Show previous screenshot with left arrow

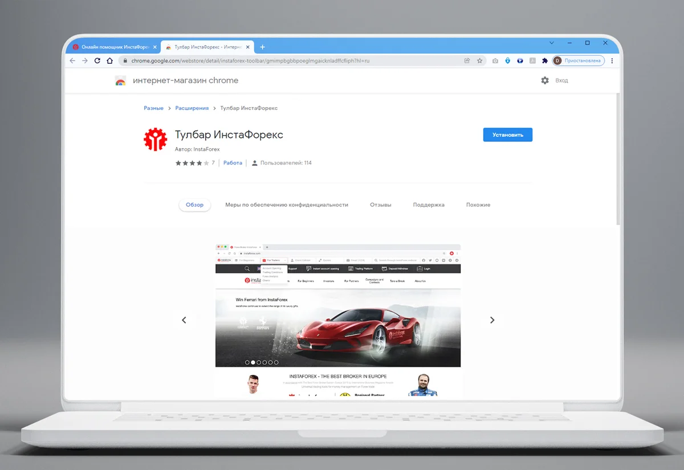[184, 320]
